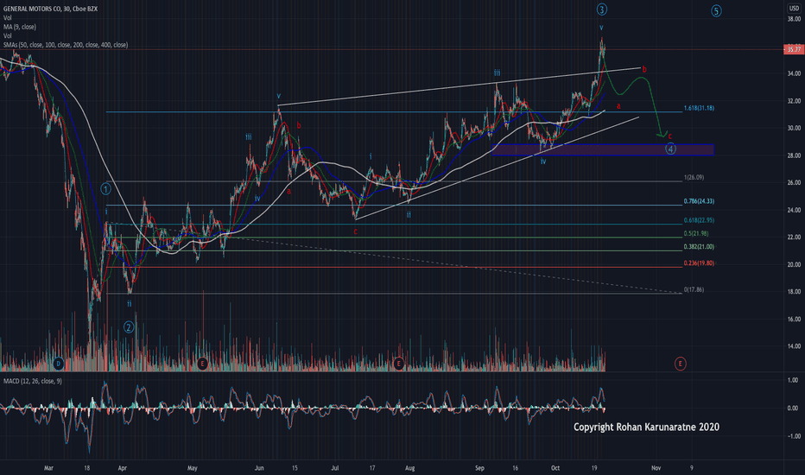Click the 34.00 price axis label
Screen dimensions: 805x475
pyautogui.click(x=794, y=73)
